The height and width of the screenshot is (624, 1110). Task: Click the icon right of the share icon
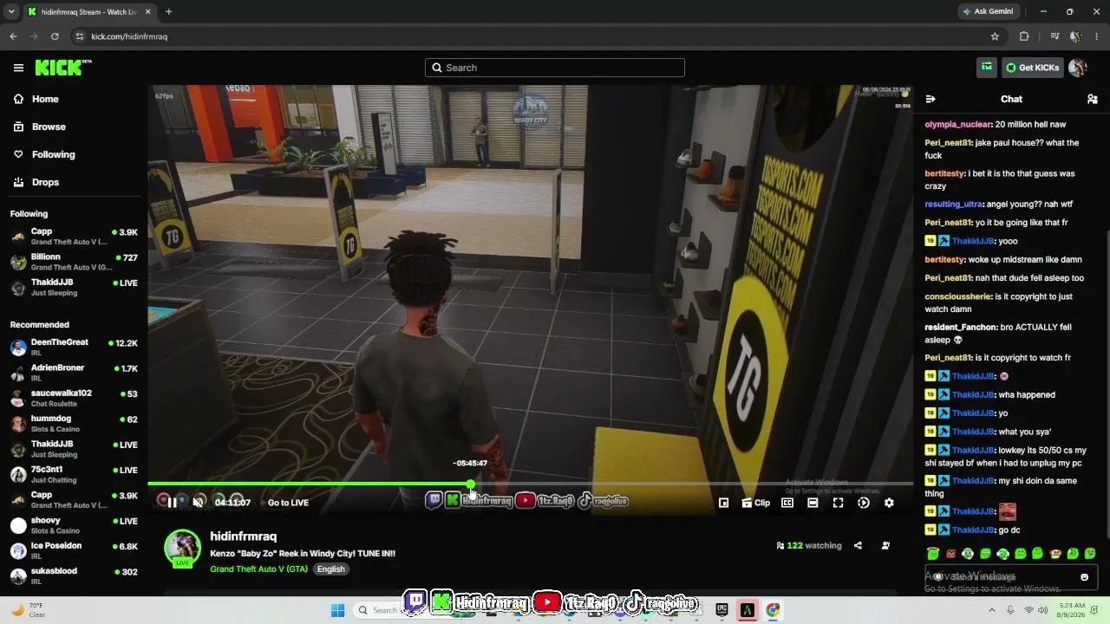coord(885,546)
